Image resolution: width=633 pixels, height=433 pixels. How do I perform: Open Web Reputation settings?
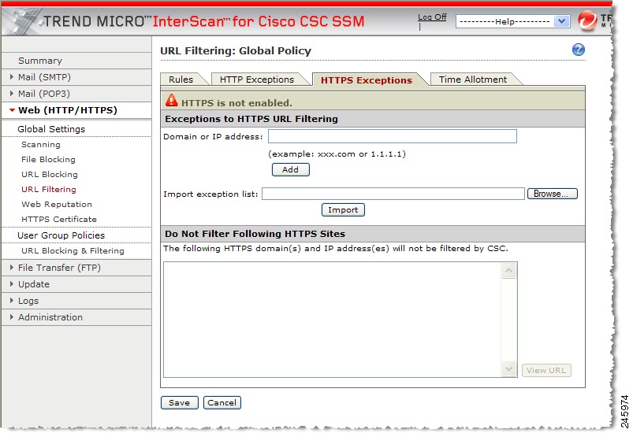tap(57, 204)
